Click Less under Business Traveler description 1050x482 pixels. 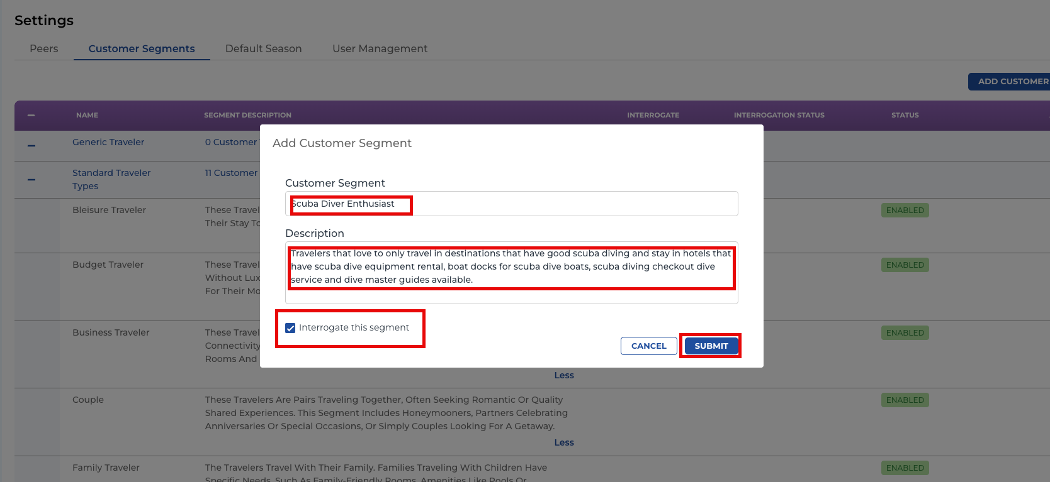[563, 375]
